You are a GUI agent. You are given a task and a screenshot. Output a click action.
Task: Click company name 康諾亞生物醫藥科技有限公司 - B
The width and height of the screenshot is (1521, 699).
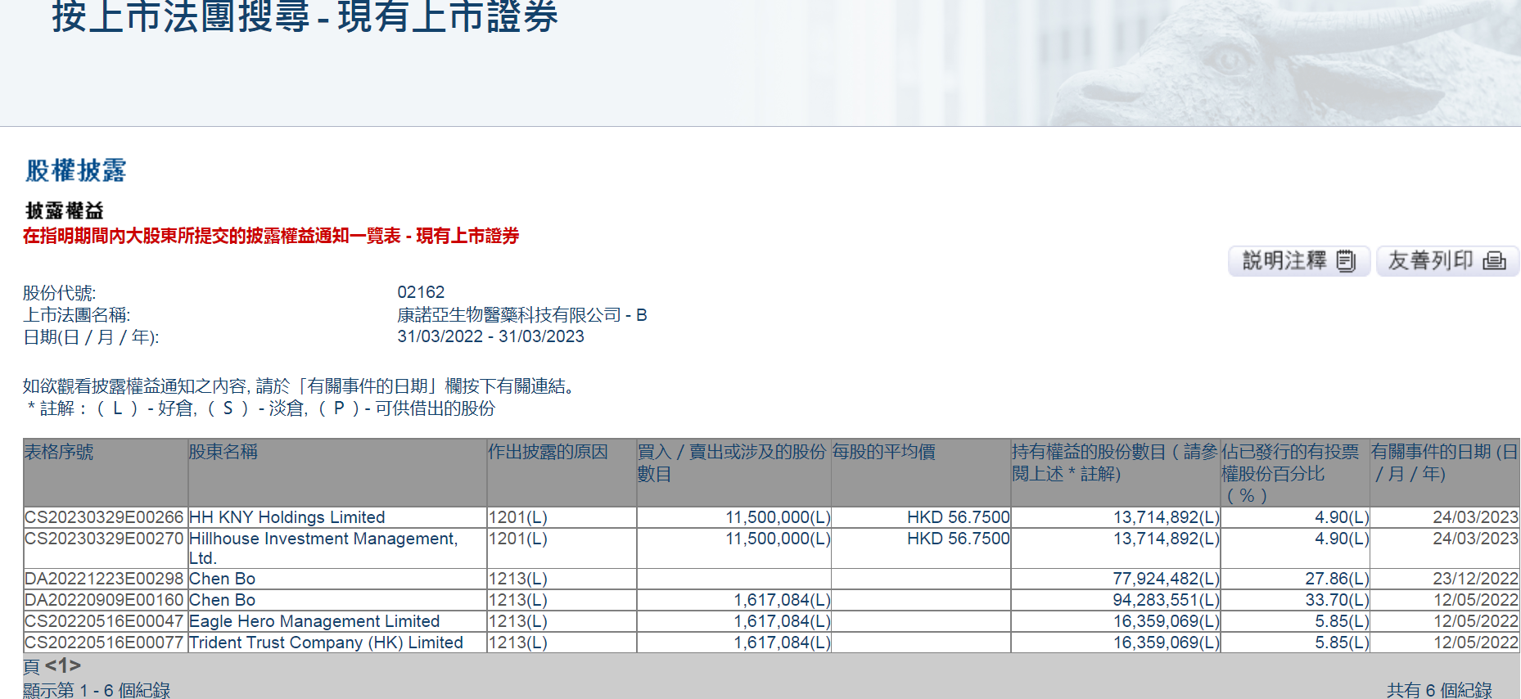522,315
